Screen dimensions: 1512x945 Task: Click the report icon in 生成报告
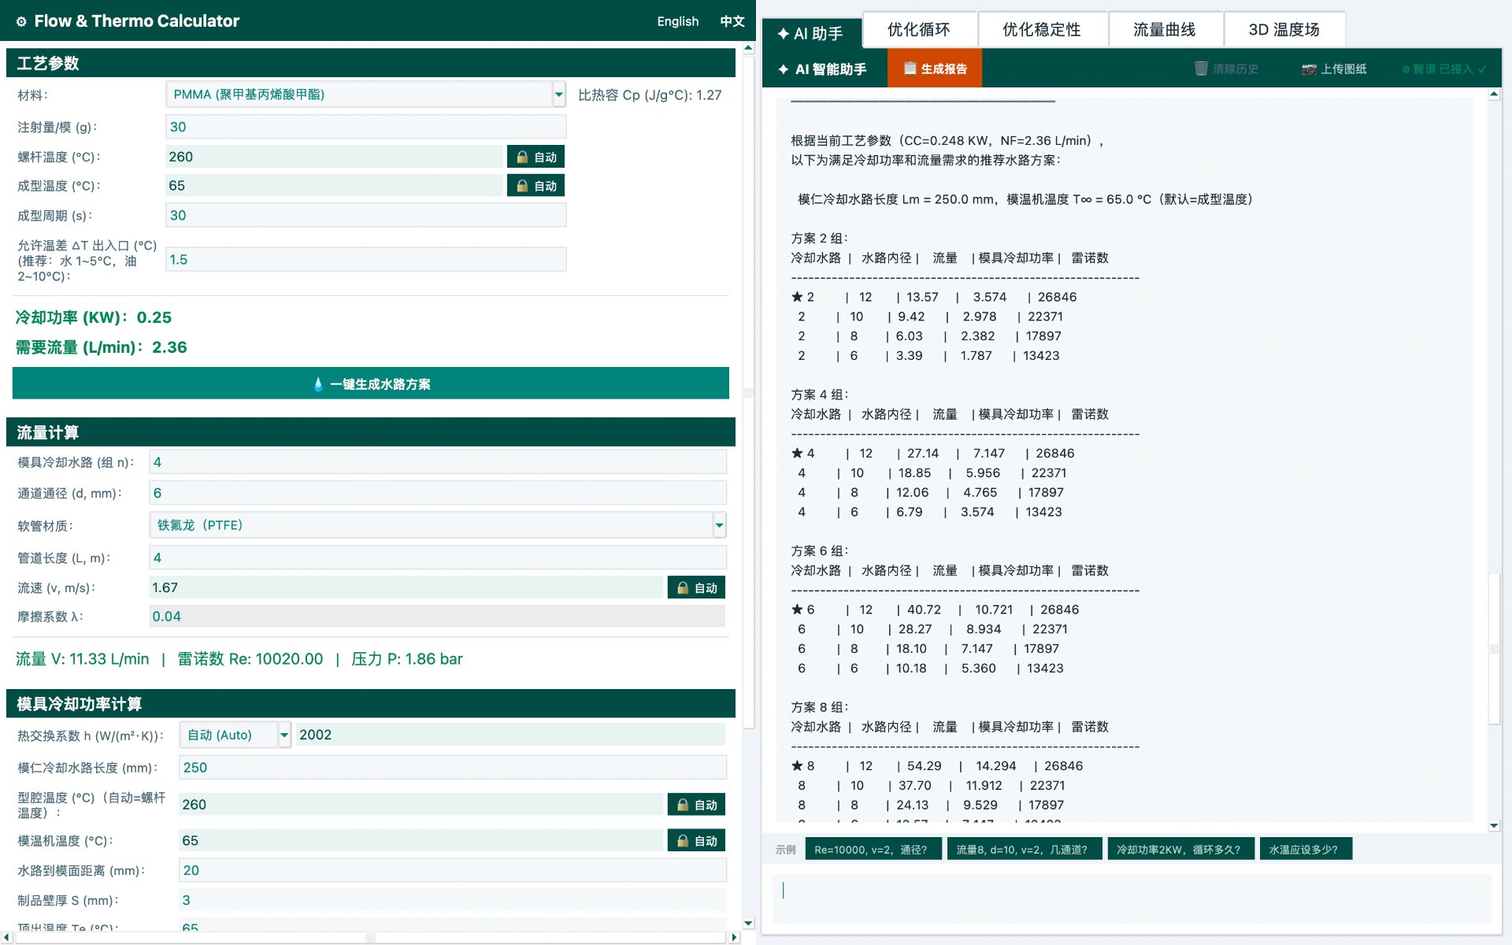(910, 69)
